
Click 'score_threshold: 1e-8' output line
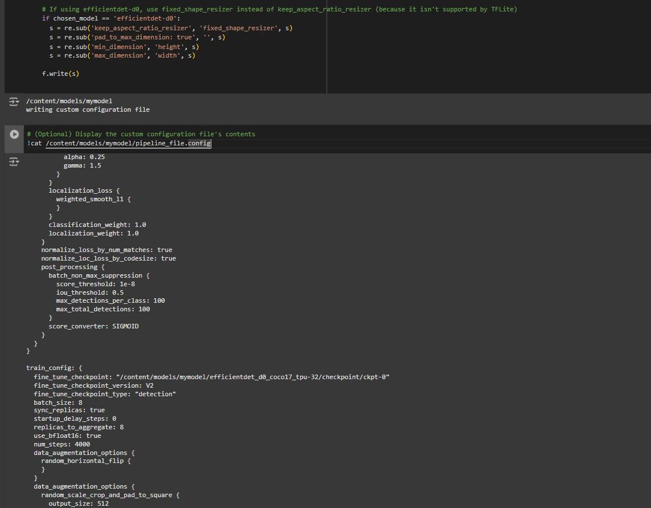coord(96,284)
